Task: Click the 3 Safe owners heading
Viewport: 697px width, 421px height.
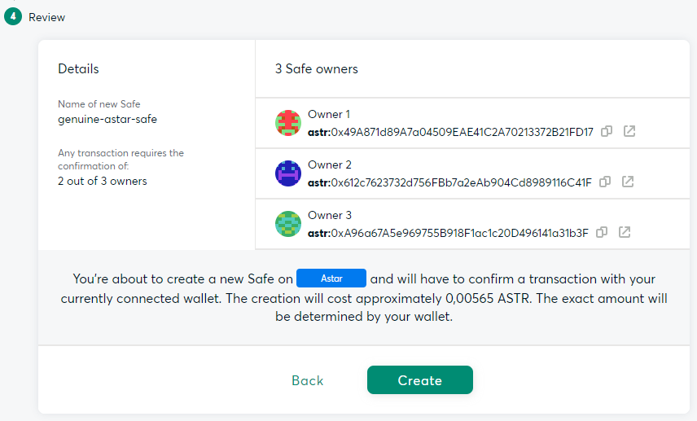Action: click(317, 68)
